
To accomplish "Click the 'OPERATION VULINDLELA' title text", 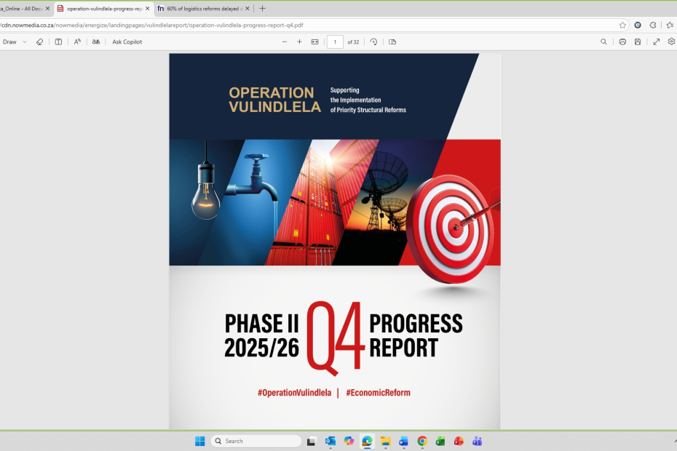I will 274,100.
